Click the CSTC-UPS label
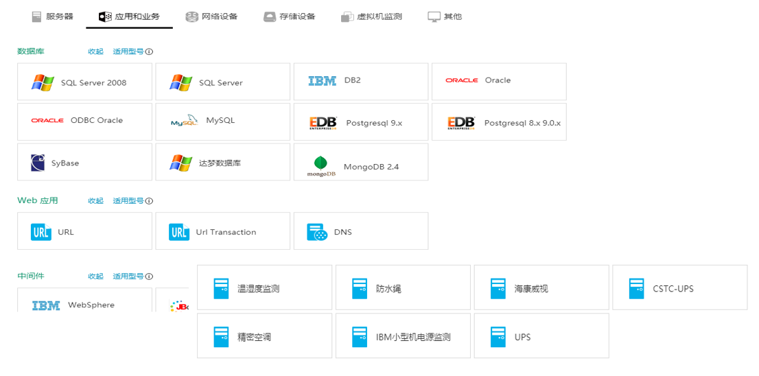Image resolution: width=759 pixels, height=376 pixels. click(673, 289)
